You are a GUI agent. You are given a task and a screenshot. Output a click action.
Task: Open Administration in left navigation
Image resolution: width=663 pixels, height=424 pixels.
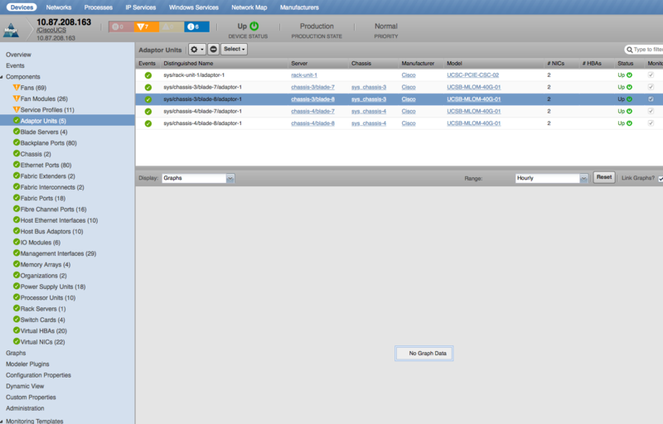pyautogui.click(x=25, y=408)
